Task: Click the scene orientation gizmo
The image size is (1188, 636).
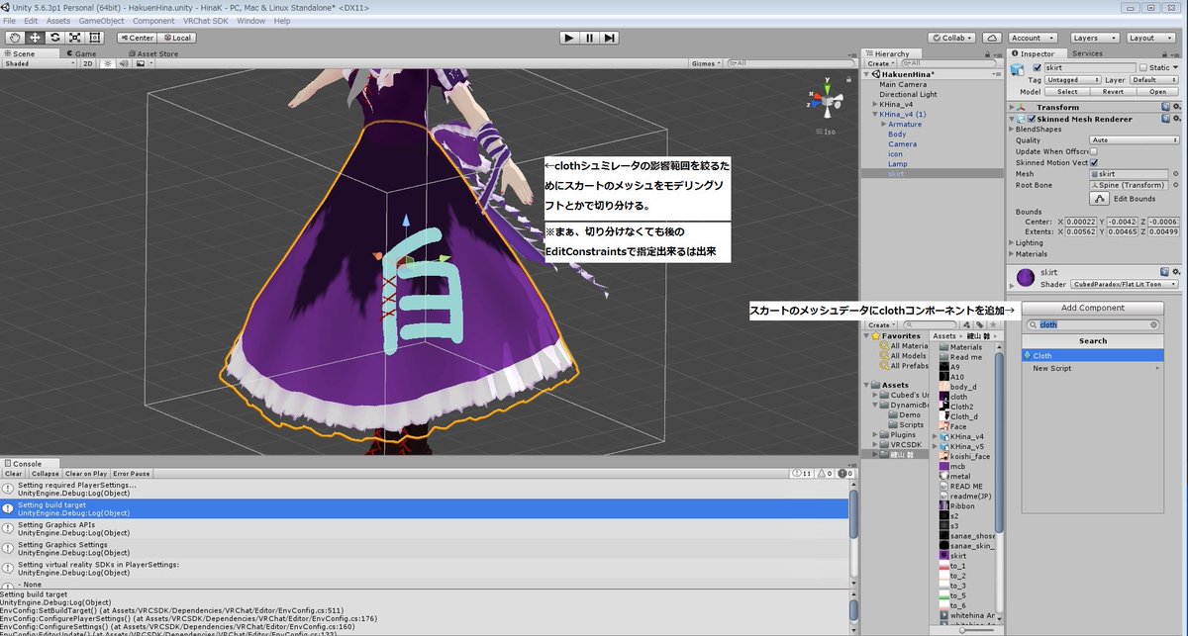Action: click(826, 100)
